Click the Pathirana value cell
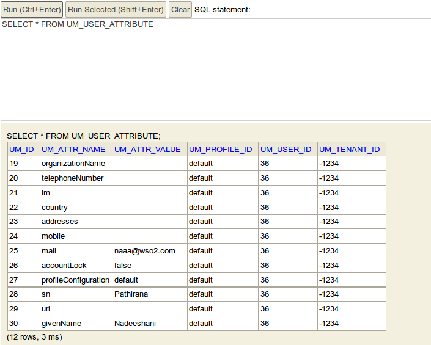 [x=150, y=294]
